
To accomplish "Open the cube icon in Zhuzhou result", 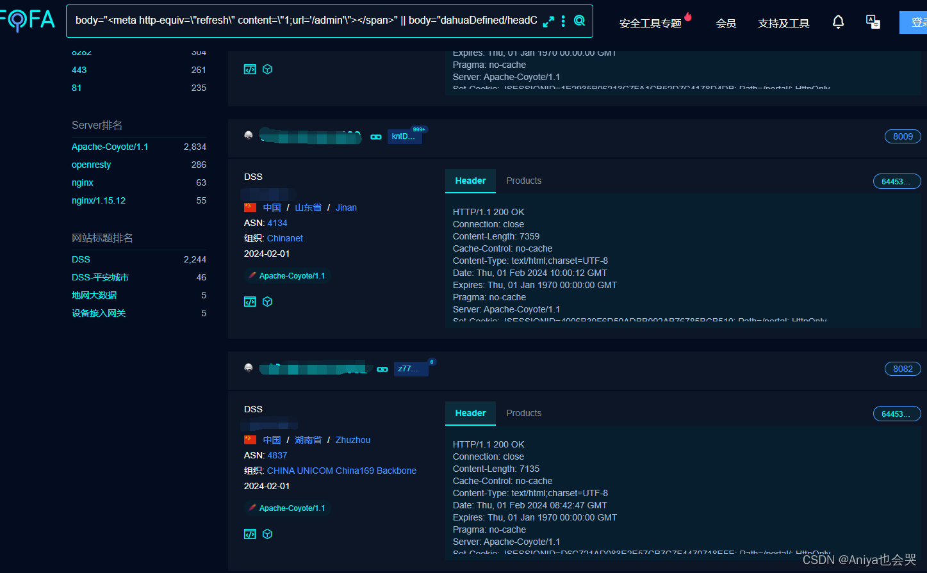I will pyautogui.click(x=268, y=534).
